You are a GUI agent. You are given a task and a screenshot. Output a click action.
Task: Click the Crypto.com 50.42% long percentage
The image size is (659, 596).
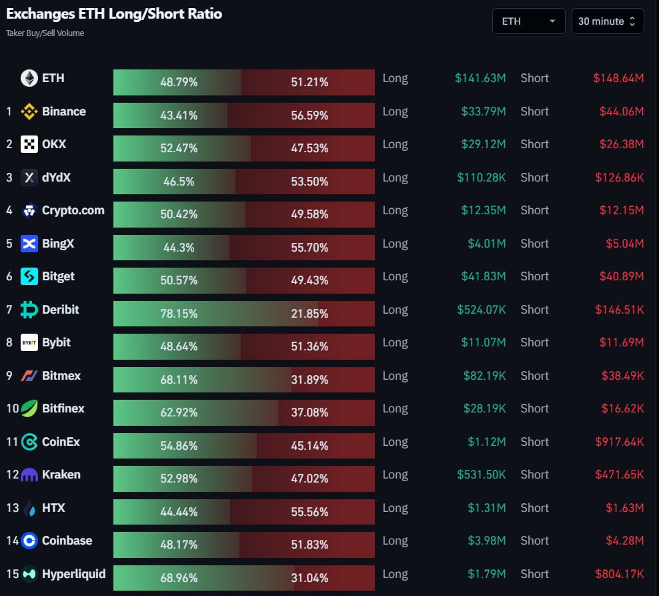pyautogui.click(x=179, y=214)
